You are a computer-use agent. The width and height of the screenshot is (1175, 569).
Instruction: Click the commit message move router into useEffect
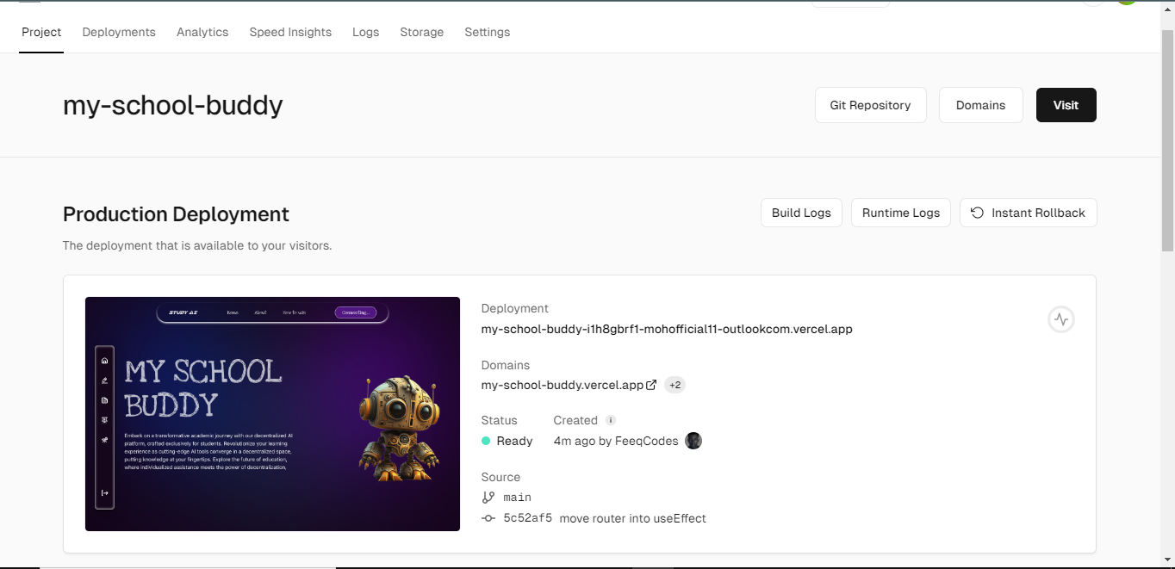(x=633, y=518)
